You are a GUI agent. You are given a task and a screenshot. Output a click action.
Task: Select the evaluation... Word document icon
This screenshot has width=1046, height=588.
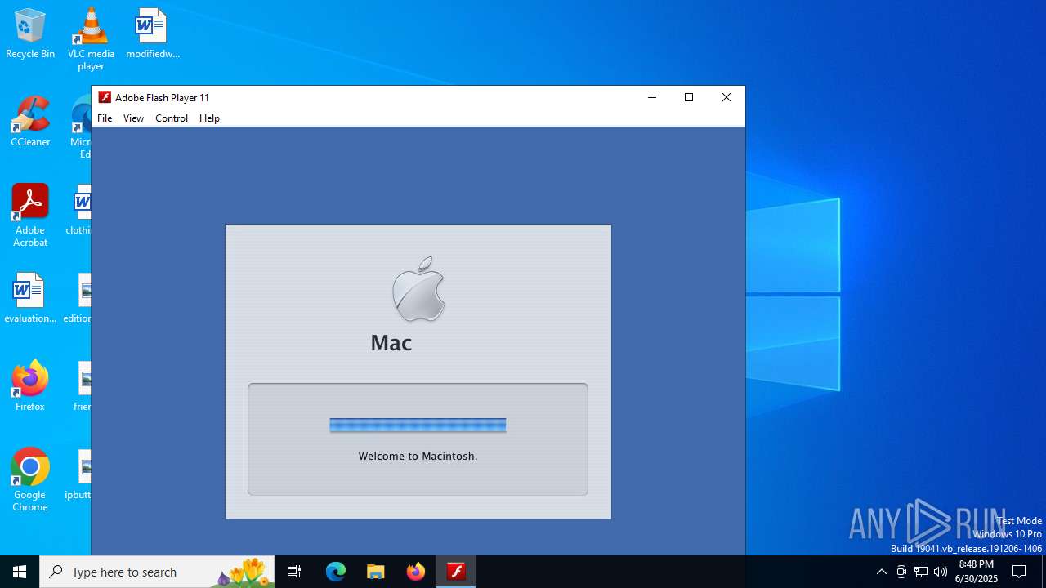30,298
